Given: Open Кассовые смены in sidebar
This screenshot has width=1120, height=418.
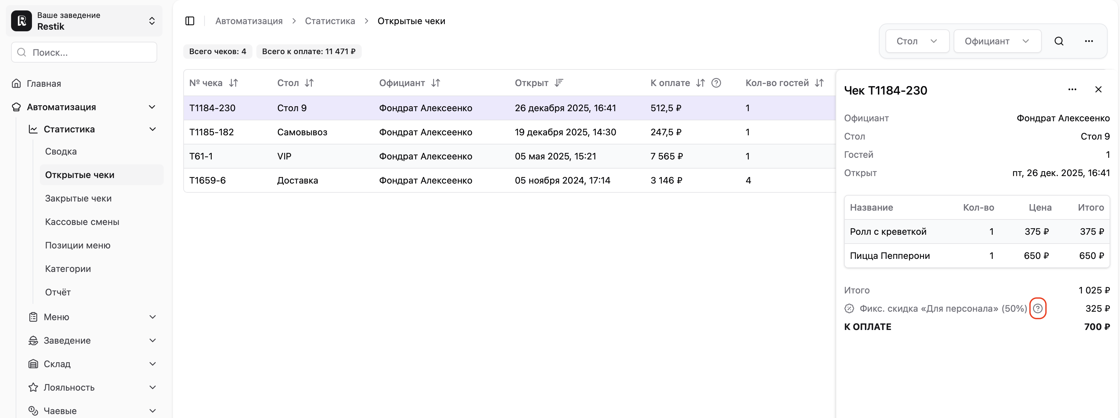Looking at the screenshot, I should [x=82, y=222].
